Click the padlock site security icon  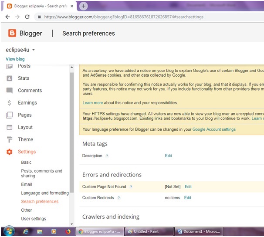pyautogui.click(x=39, y=17)
